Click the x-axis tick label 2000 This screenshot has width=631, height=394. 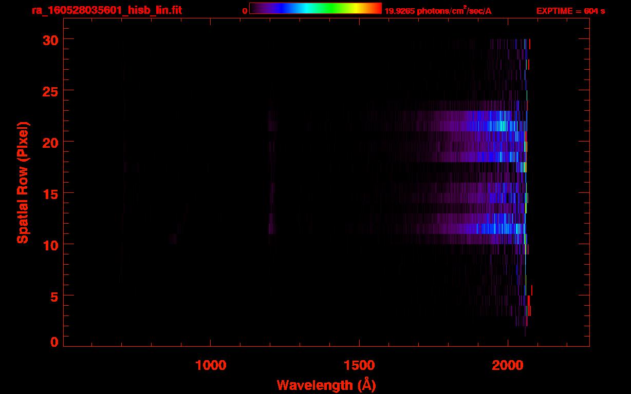click(x=508, y=365)
